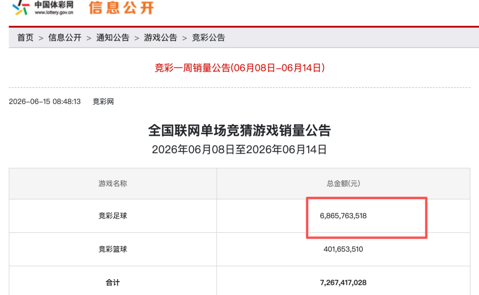Click the 竞彩网 source label

[103, 102]
